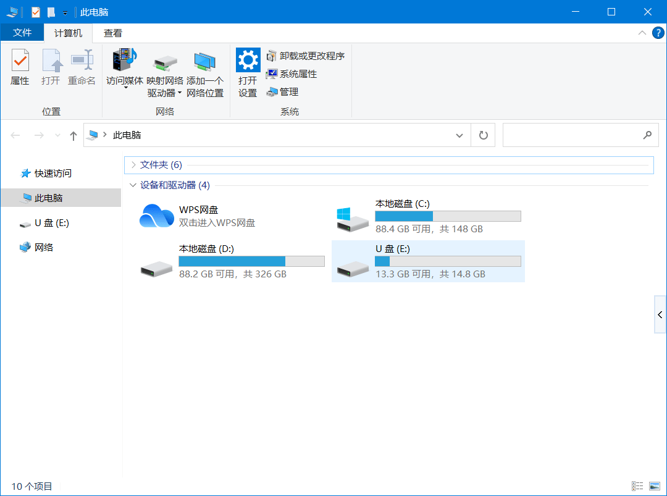Click Map network drive (映射网络驱动器) icon

pos(165,63)
